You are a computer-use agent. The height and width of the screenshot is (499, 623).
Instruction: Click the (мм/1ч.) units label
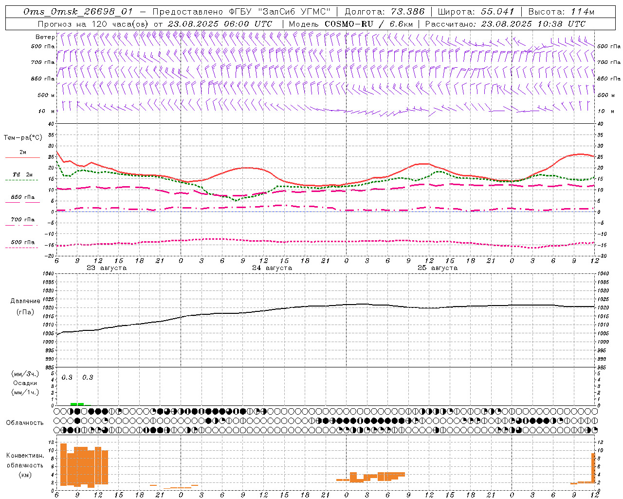[25, 392]
